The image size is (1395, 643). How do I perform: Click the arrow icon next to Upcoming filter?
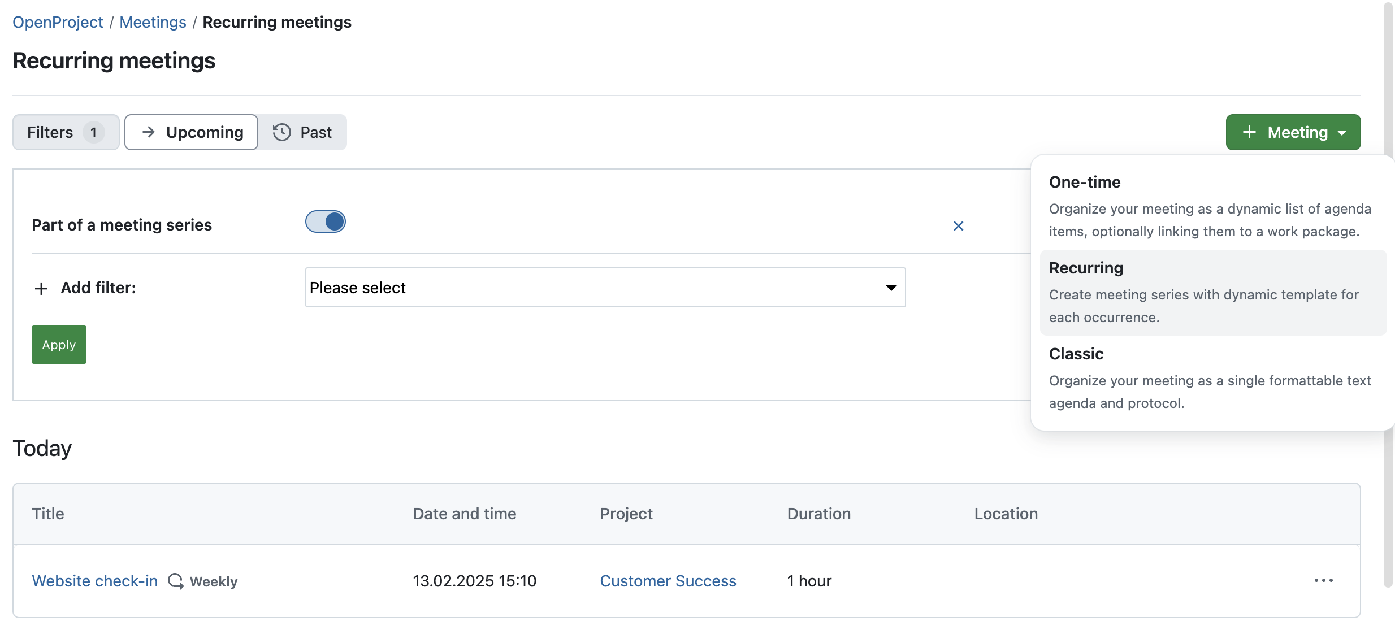coord(148,132)
